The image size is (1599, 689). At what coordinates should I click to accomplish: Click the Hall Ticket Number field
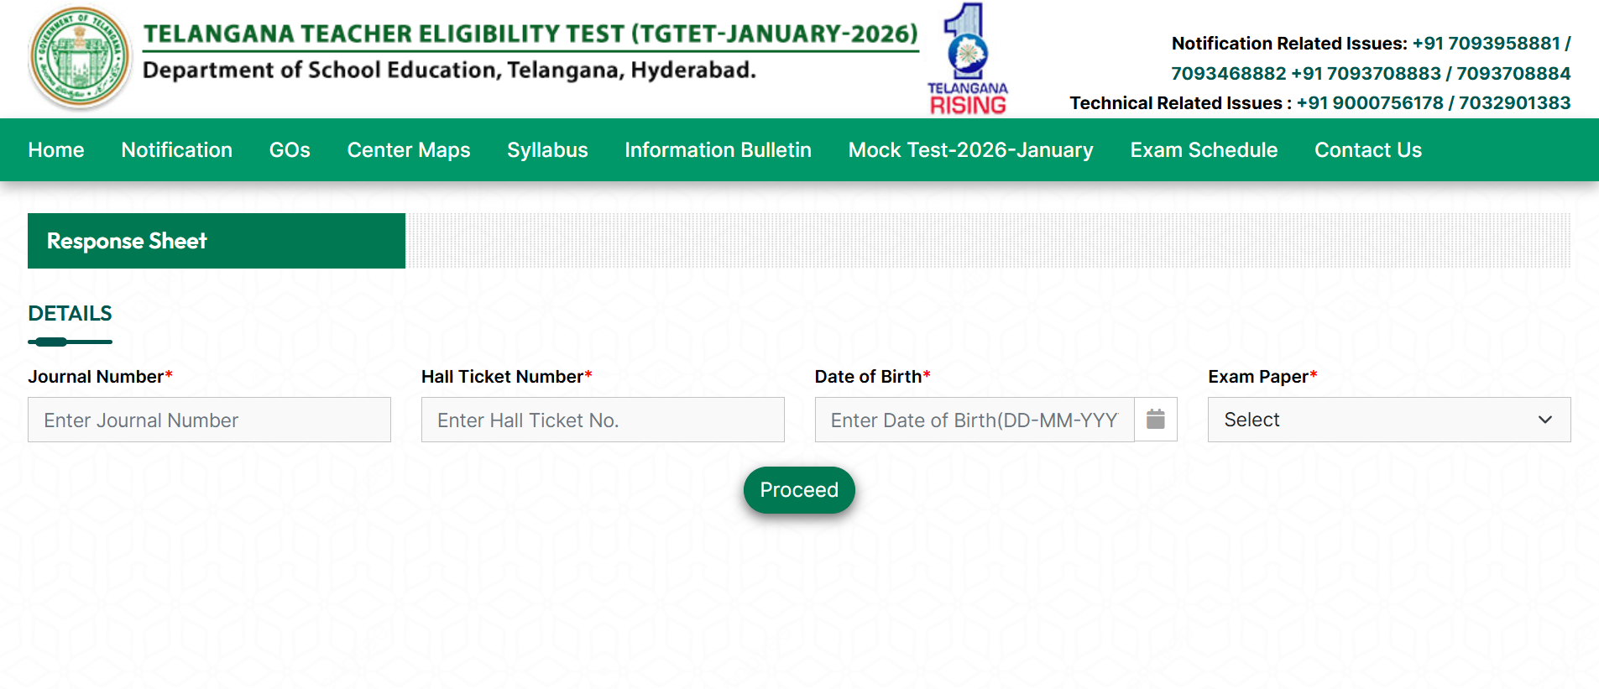[x=603, y=420]
